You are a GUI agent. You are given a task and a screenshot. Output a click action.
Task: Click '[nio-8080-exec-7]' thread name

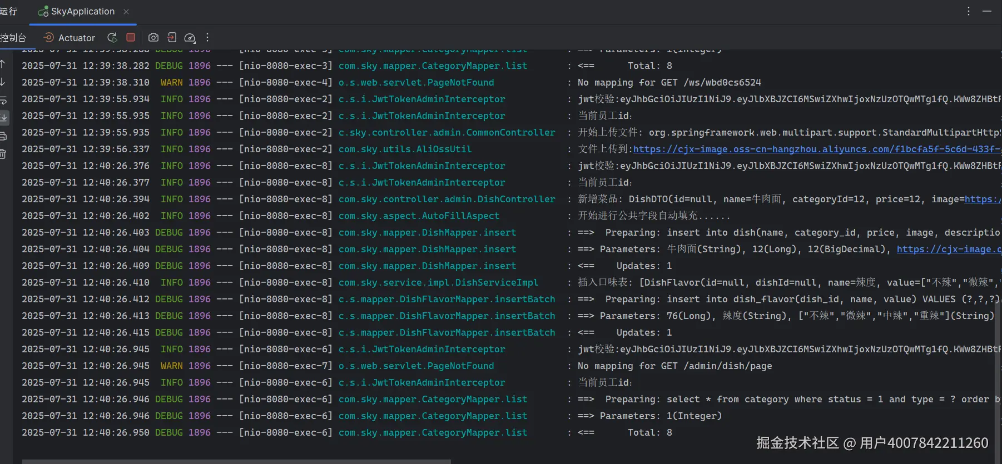pos(286,366)
